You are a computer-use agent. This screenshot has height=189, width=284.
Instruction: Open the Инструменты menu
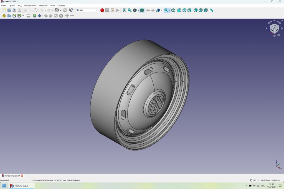pyautogui.click(x=30, y=6)
